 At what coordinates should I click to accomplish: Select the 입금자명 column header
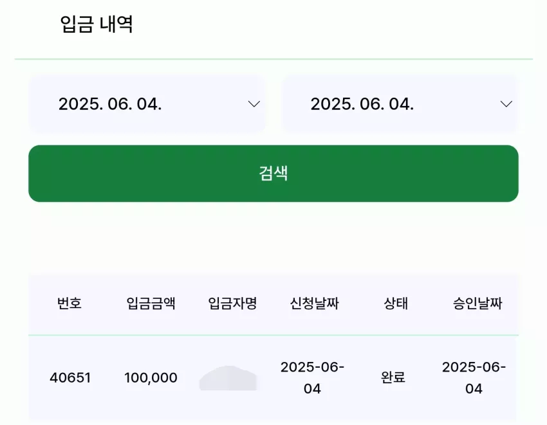click(232, 303)
